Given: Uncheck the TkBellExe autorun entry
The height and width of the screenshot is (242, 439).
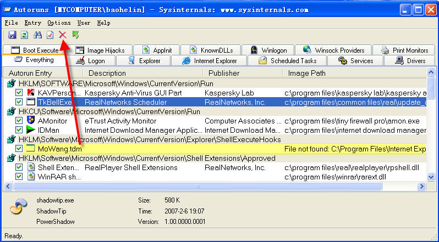Looking at the screenshot, I should (x=19, y=102).
